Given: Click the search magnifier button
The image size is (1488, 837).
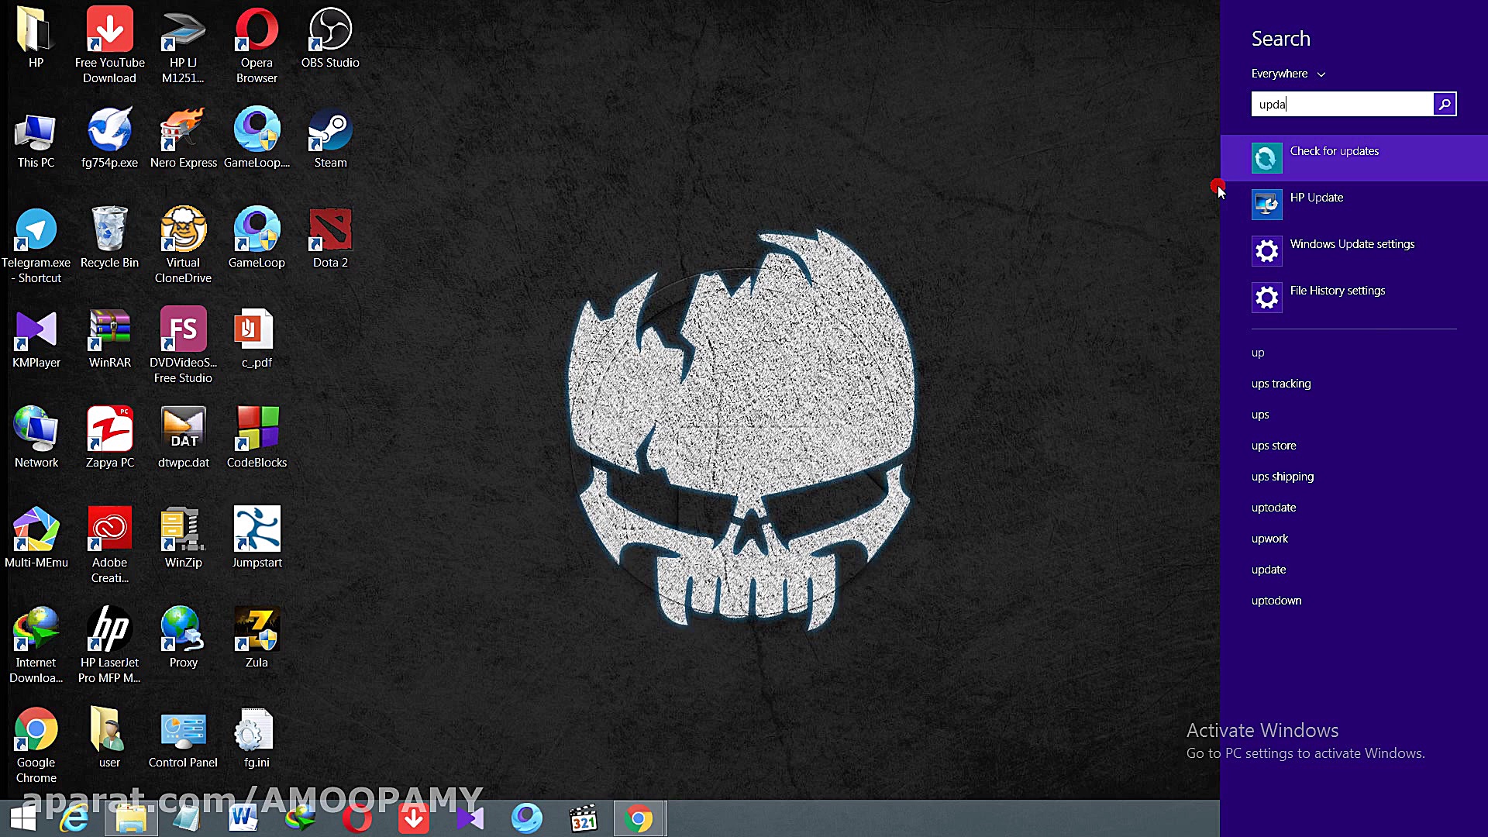Looking at the screenshot, I should [1445, 105].
